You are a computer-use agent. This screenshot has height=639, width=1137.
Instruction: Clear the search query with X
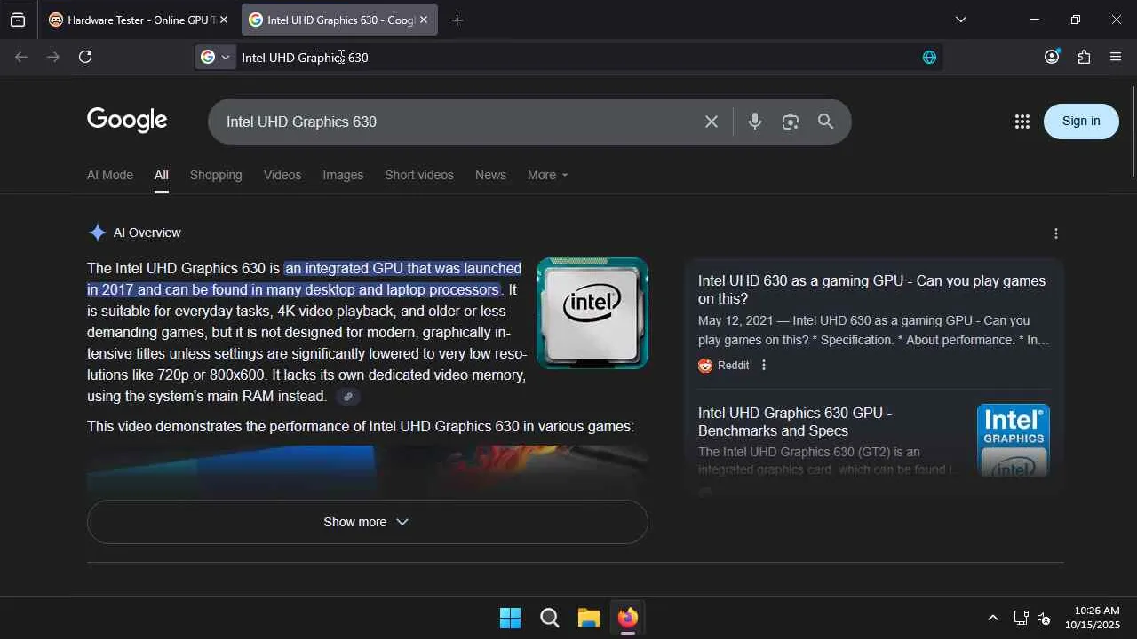coord(712,122)
